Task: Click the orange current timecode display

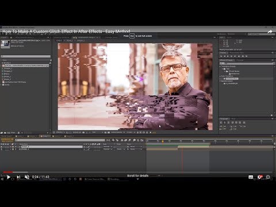Action: click(7, 139)
